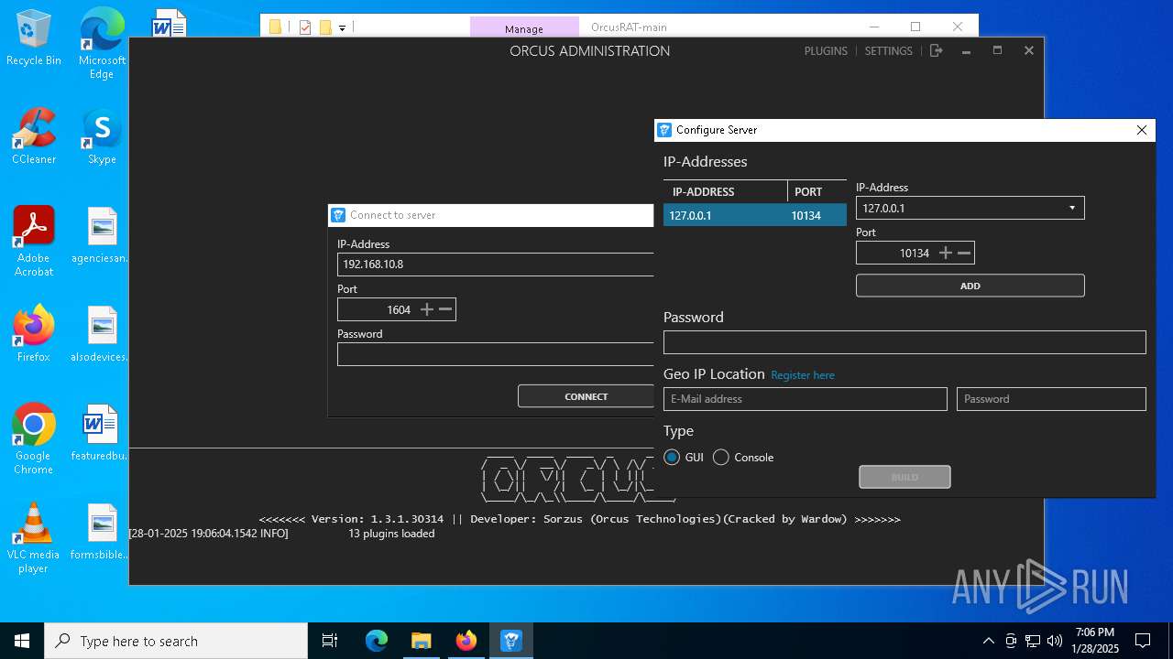
Task: Click the new folder icon in Explorer quick access toolbar
Action: tap(324, 27)
